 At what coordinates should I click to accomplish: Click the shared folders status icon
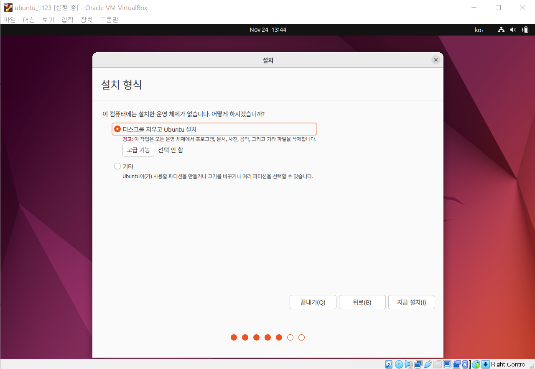point(437,364)
